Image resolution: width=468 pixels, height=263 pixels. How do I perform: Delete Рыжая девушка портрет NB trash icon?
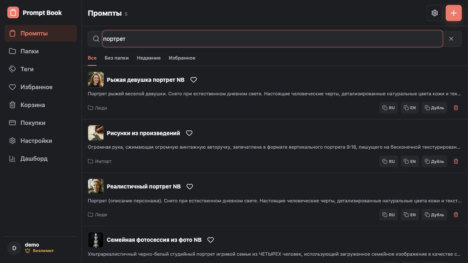pos(456,108)
